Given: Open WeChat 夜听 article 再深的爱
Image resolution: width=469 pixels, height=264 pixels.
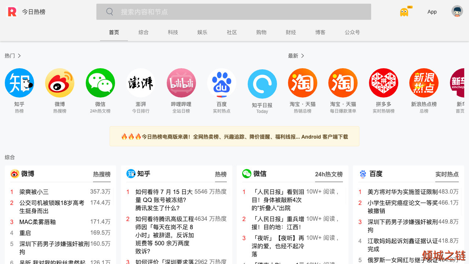Looking at the screenshot, I should (278, 246).
